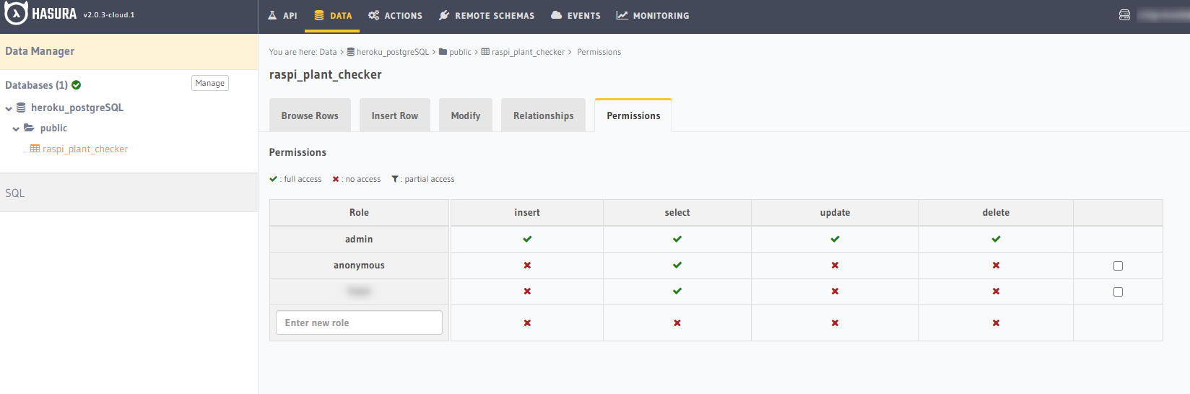The height and width of the screenshot is (394, 1190).
Task: Click admin insert full-access checkmark
Action: pos(527,239)
